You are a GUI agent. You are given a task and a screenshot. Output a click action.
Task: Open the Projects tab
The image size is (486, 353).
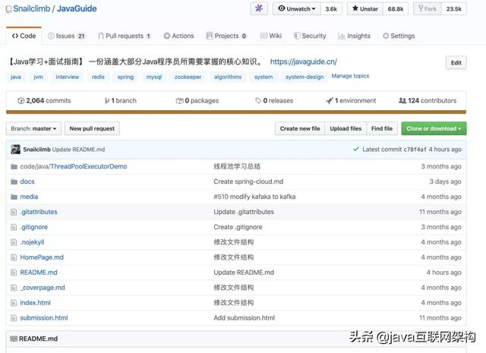pos(226,36)
